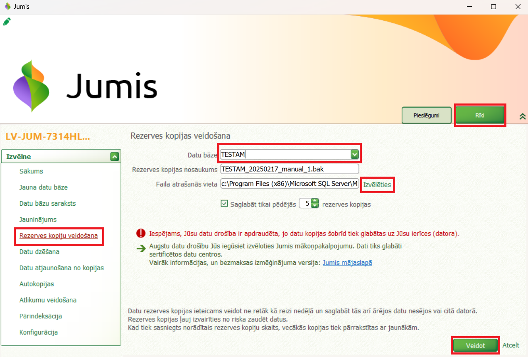Open the Jumis mājaslapā hyperlink

click(x=347, y=263)
